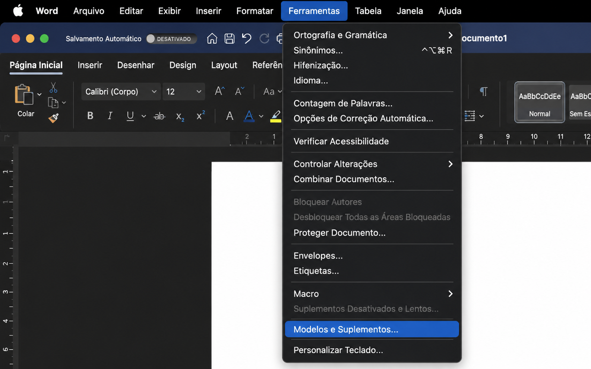This screenshot has height=369, width=591.
Task: Open Proteger Documento…
Action: 372,233
